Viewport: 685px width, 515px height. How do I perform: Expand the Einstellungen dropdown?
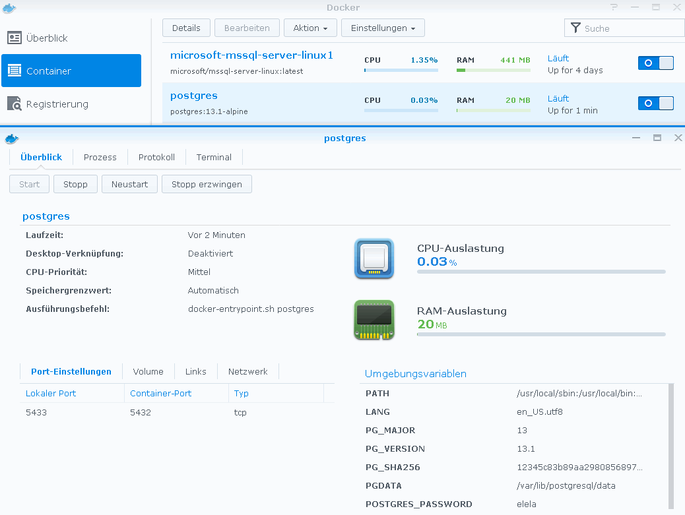click(383, 28)
